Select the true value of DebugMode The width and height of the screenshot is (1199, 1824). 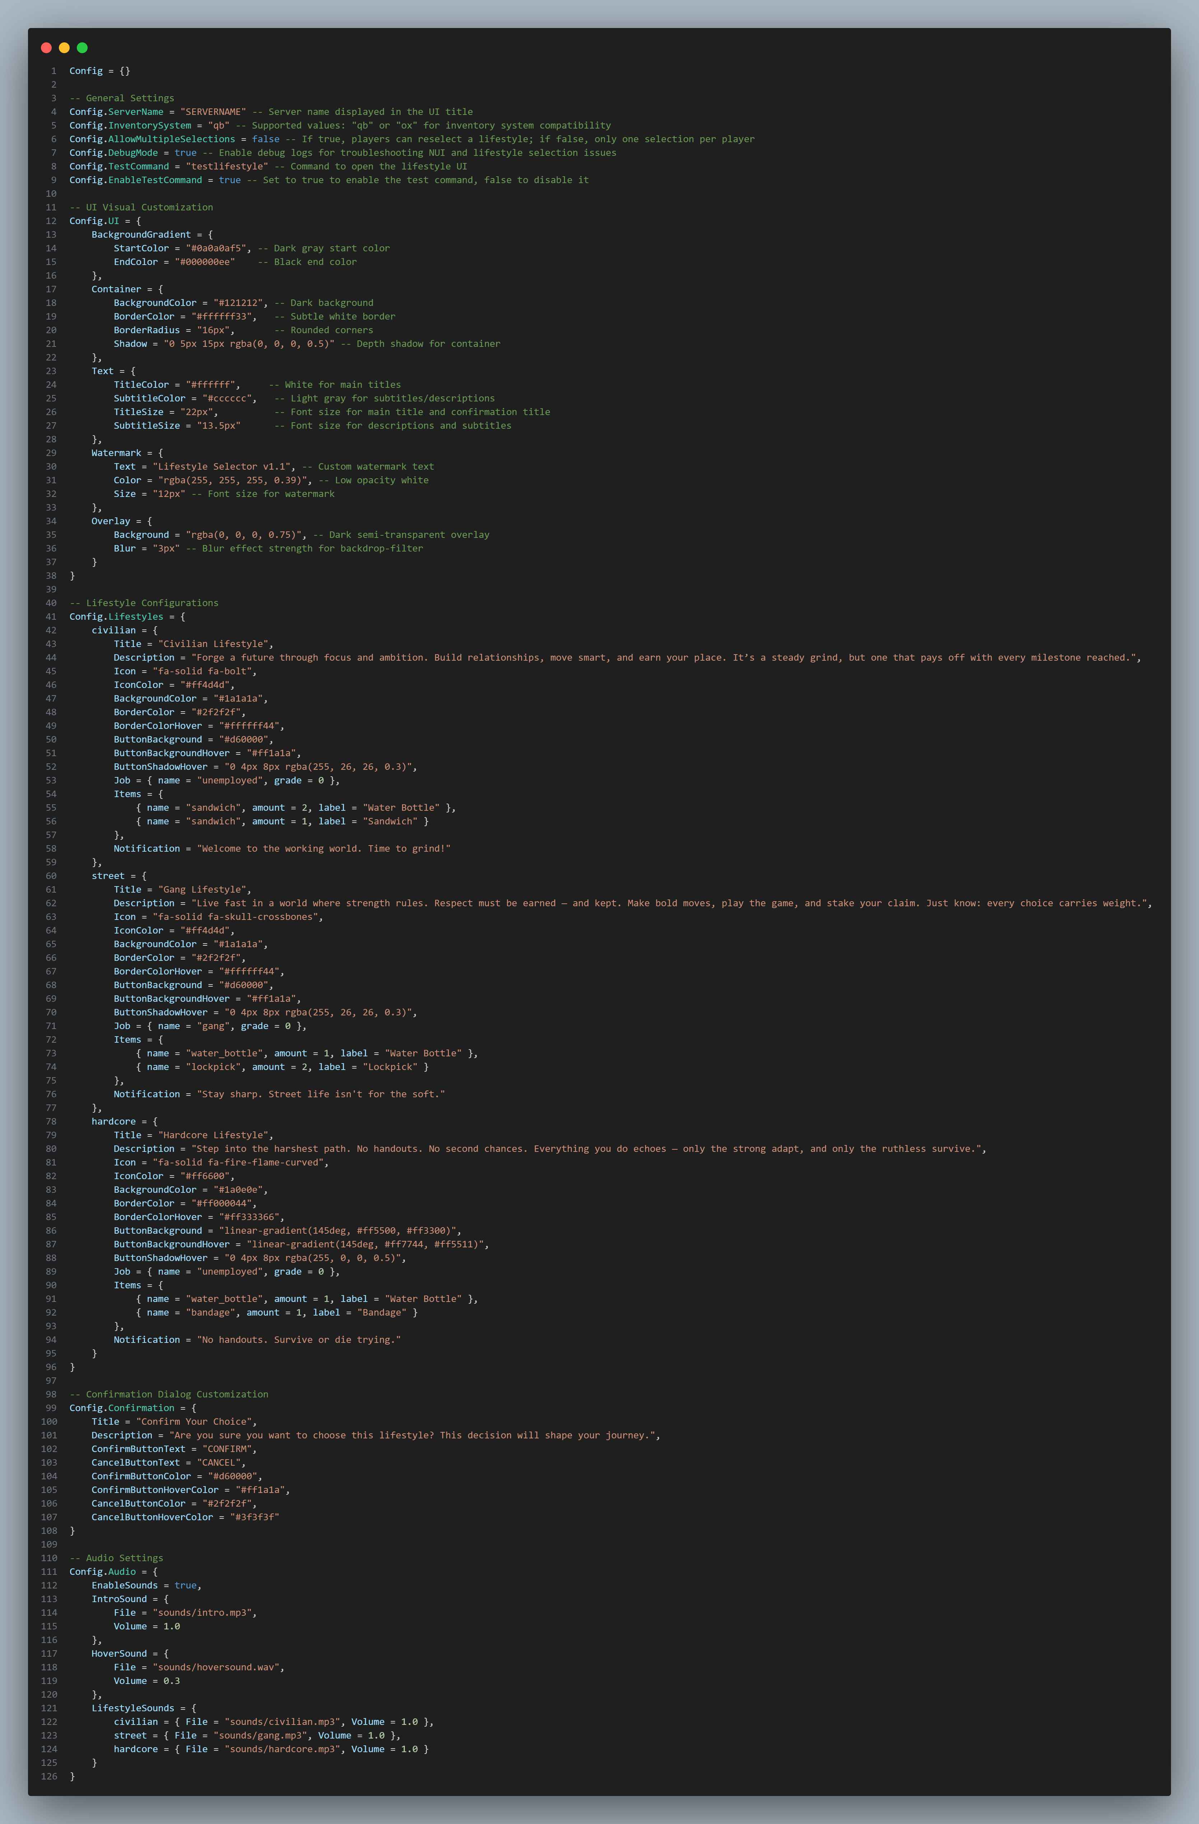coord(185,153)
